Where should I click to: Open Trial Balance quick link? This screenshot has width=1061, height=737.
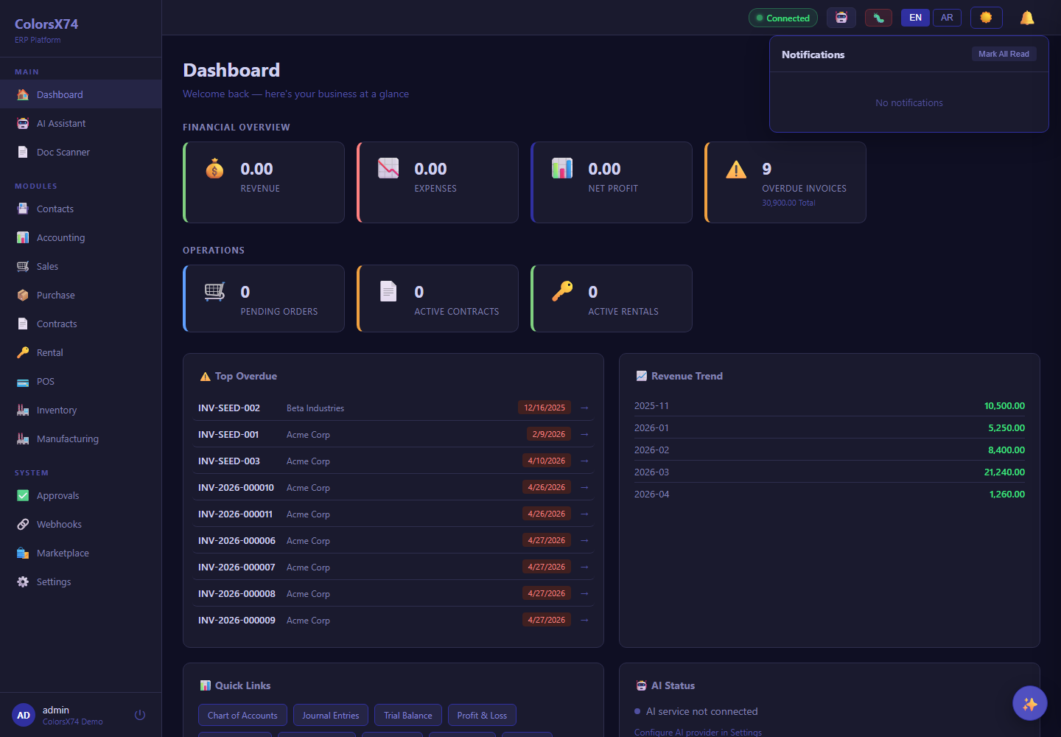point(408,715)
